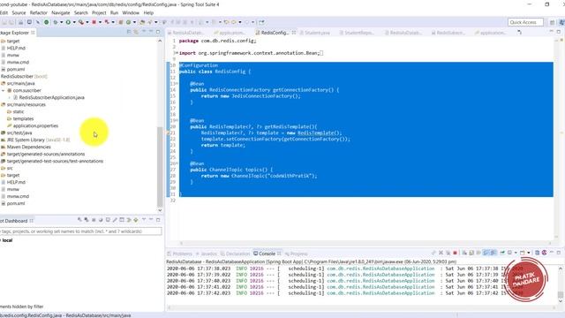The image size is (565, 318).
Task: Toggle Scroll Lock in Console
Action: pos(471,253)
